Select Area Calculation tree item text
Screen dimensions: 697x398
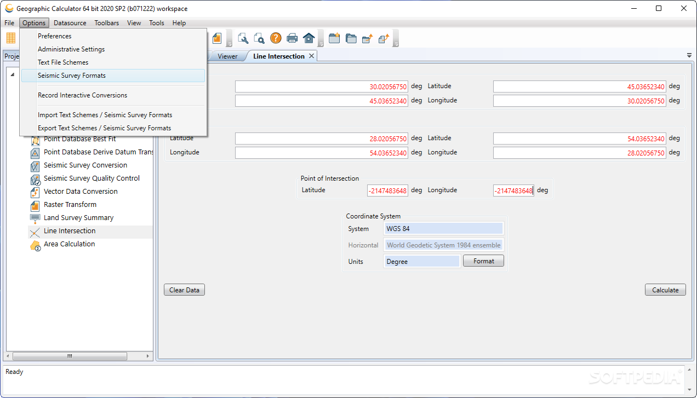point(69,244)
